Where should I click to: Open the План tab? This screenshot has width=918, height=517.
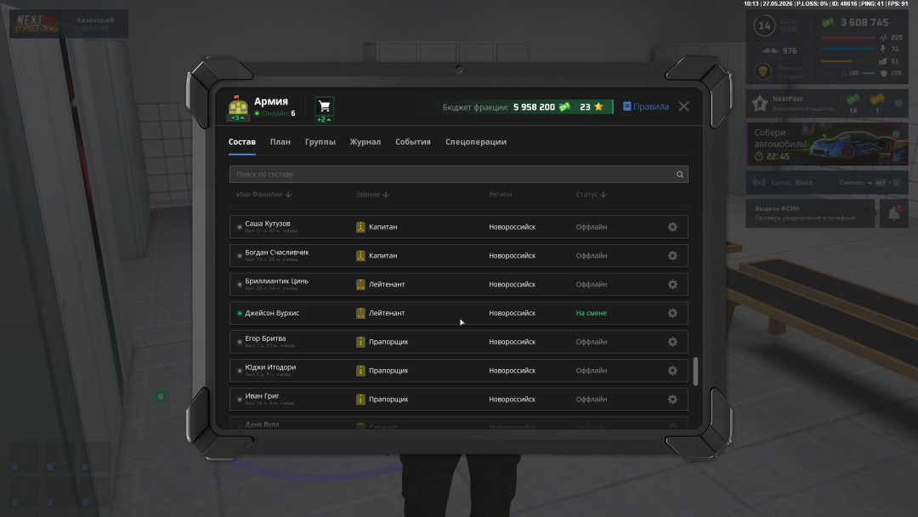pos(280,142)
